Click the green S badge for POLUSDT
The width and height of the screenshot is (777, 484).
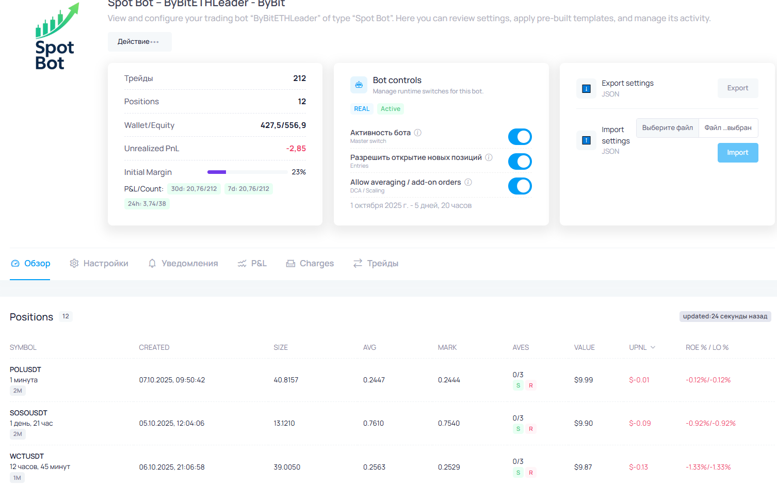pos(518,385)
